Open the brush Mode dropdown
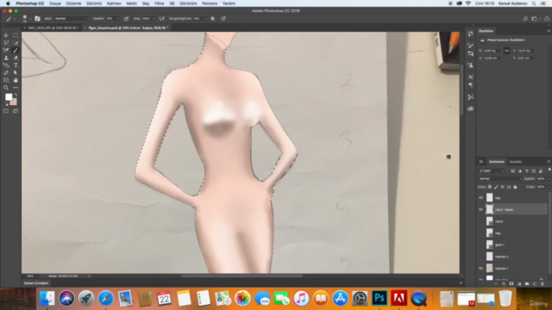Image resolution: width=552 pixels, height=310 pixels. point(72,19)
